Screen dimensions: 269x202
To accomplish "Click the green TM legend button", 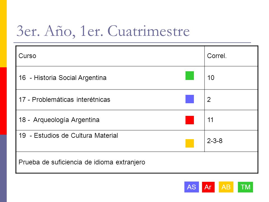I will [245, 187].
